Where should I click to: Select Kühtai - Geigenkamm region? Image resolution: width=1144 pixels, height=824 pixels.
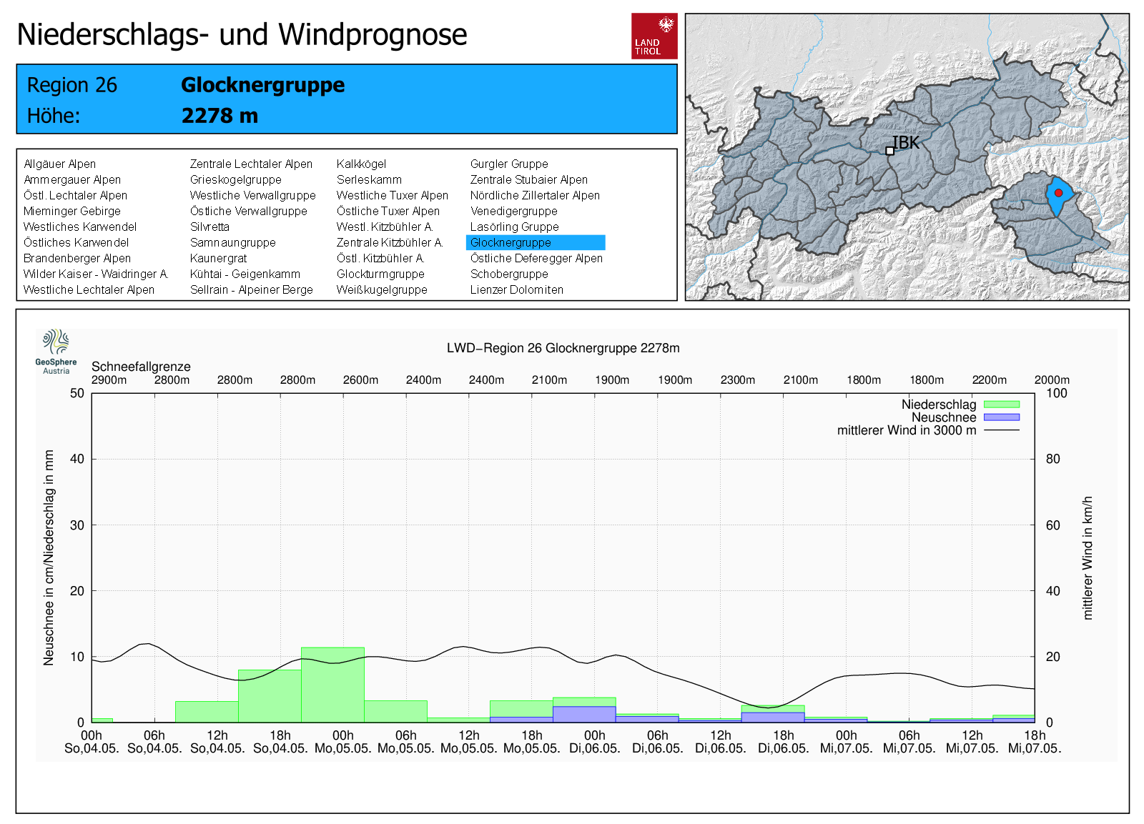(245, 274)
